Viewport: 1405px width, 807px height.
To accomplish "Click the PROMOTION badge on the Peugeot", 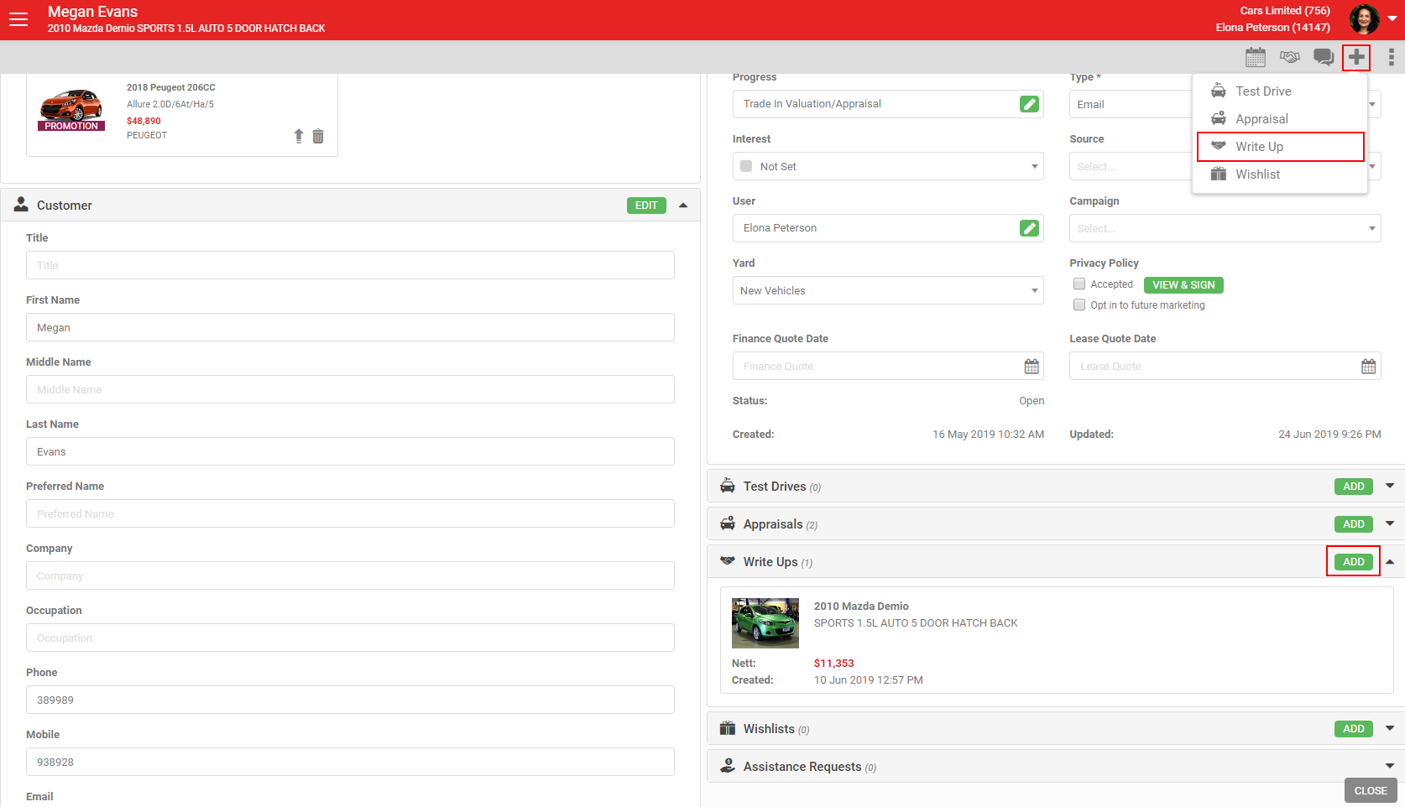I will tap(71, 126).
